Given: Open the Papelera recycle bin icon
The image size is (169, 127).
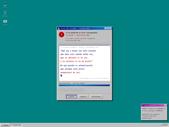Looking at the screenshot, I should click(x=5, y=13).
